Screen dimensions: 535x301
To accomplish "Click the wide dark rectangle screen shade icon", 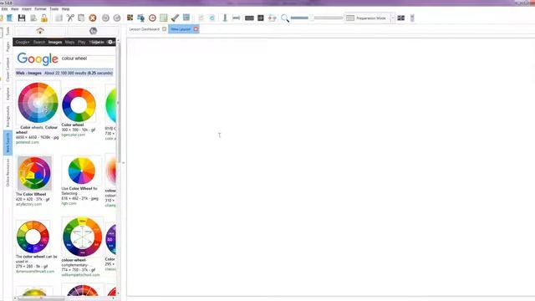I will [x=249, y=18].
